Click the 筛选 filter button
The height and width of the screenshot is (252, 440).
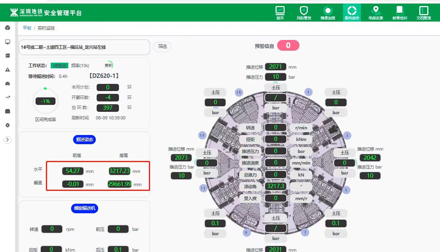click(162, 47)
